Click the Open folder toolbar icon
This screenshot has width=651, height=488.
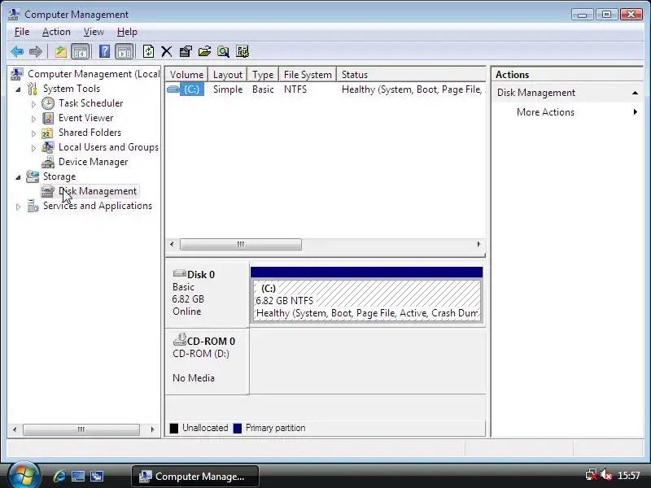pos(204,52)
